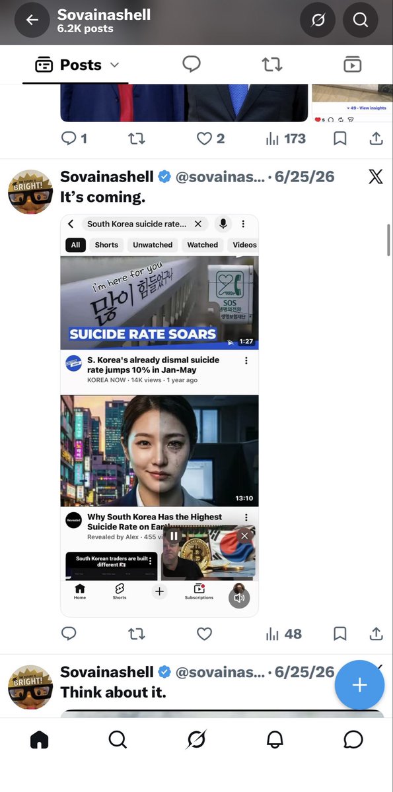Like the post with 2 likes

(x=211, y=139)
